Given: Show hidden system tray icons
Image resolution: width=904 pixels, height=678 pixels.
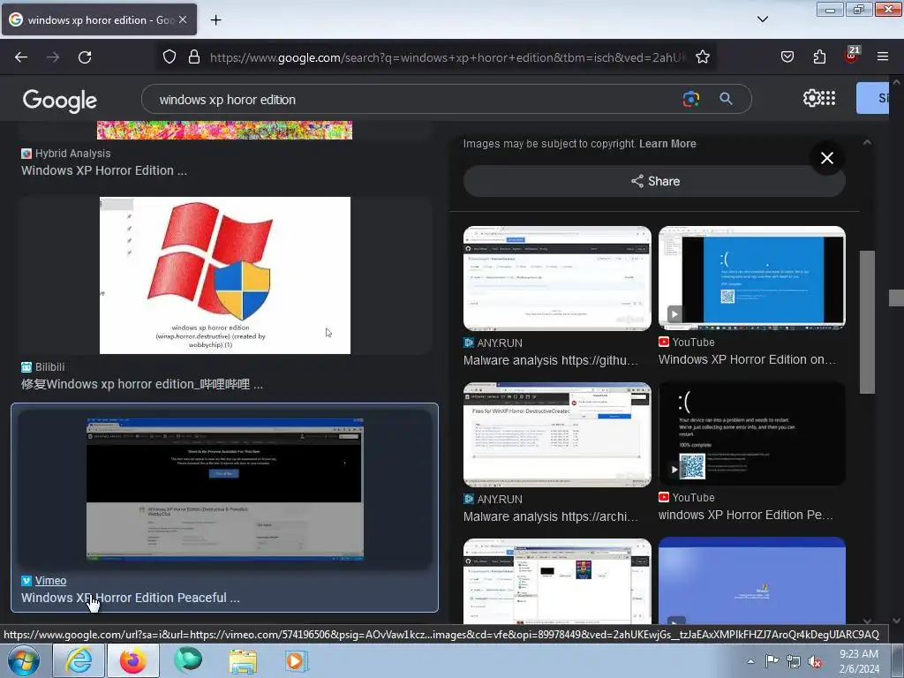Looking at the screenshot, I should click(750, 661).
